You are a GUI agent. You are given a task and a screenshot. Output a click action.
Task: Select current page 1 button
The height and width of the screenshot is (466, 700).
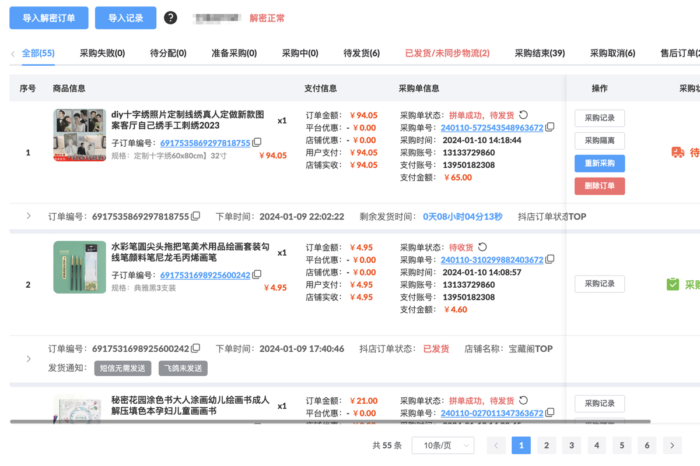[521, 446]
